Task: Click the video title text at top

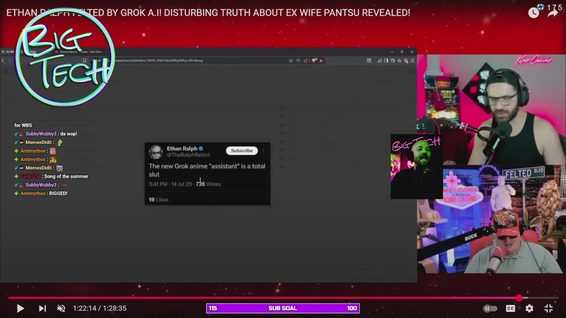Action: [208, 13]
